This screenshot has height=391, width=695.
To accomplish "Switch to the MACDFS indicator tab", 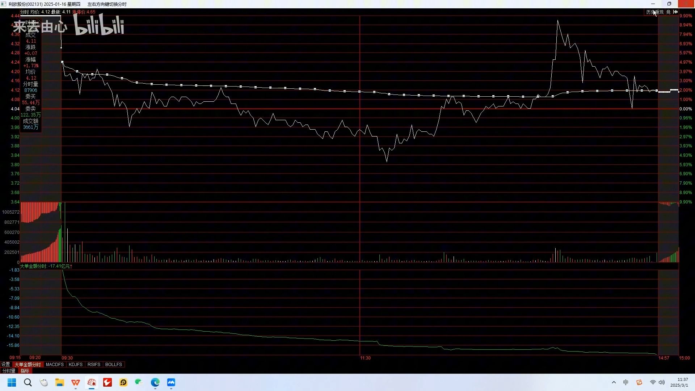I will tap(55, 365).
